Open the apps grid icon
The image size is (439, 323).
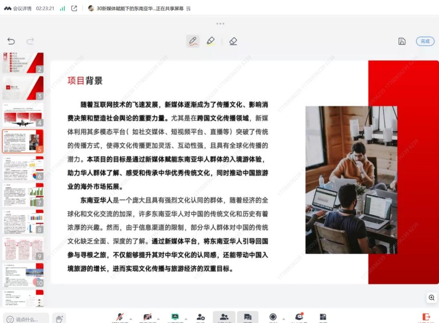[323, 317]
